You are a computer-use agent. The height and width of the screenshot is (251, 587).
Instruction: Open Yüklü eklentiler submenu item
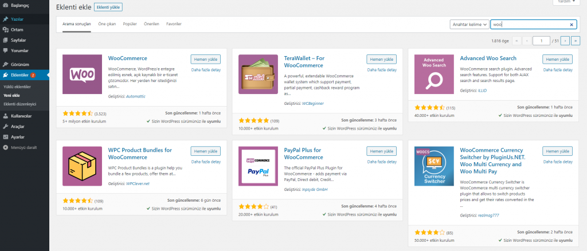[17, 87]
